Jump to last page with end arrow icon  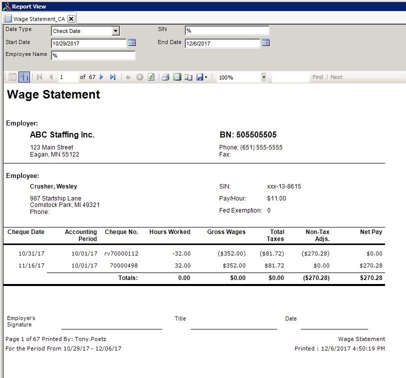pyautogui.click(x=112, y=76)
